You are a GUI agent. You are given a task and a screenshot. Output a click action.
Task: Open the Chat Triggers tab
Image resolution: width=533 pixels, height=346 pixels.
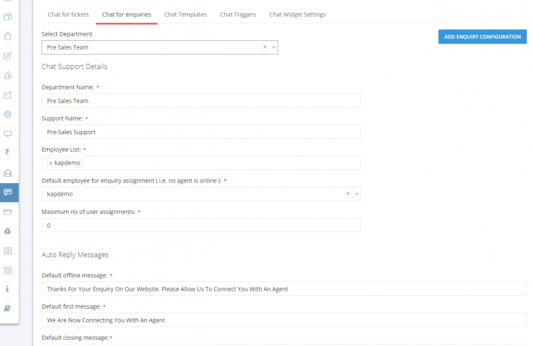click(238, 14)
